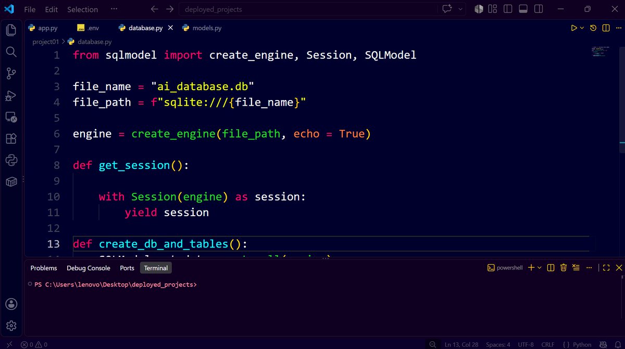
Task: Kill terminal with the trash icon
Action: pyautogui.click(x=564, y=268)
